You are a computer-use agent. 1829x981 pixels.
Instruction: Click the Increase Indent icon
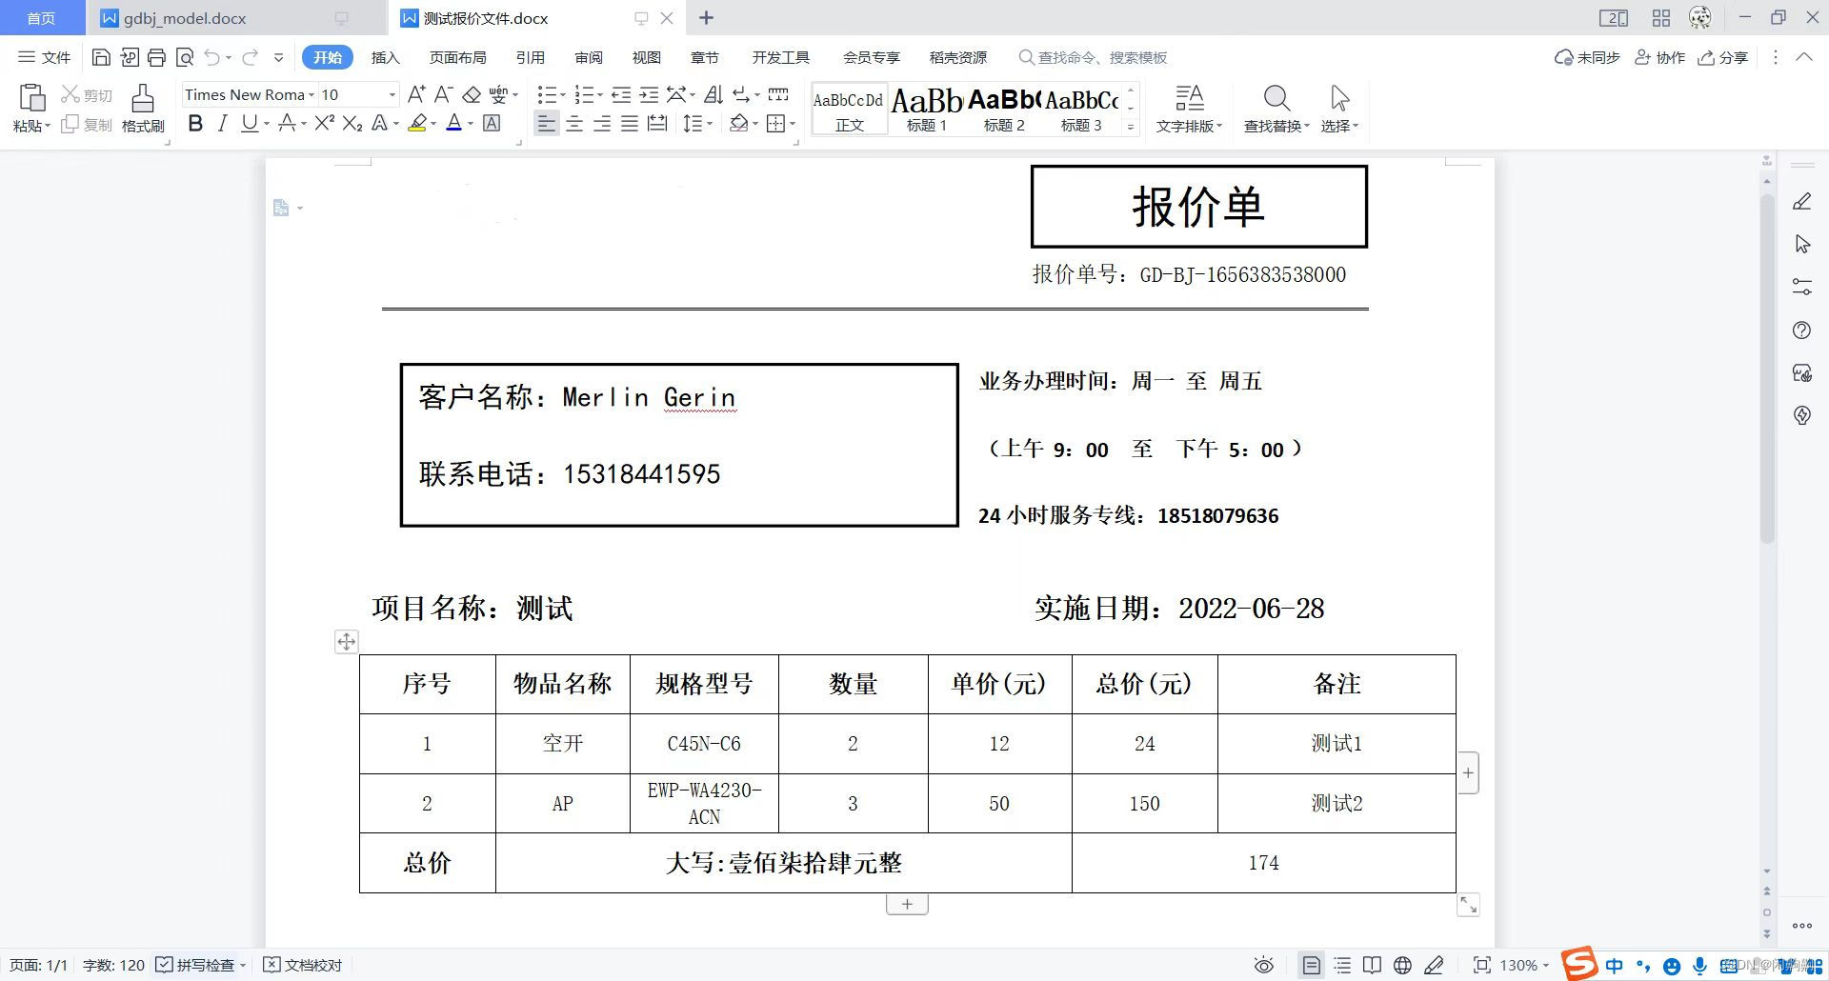pos(649,94)
